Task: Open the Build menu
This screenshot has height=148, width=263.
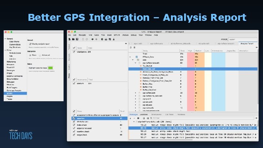Action: (109, 35)
